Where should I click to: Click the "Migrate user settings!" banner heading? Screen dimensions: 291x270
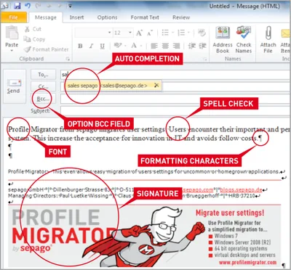[x=230, y=213]
